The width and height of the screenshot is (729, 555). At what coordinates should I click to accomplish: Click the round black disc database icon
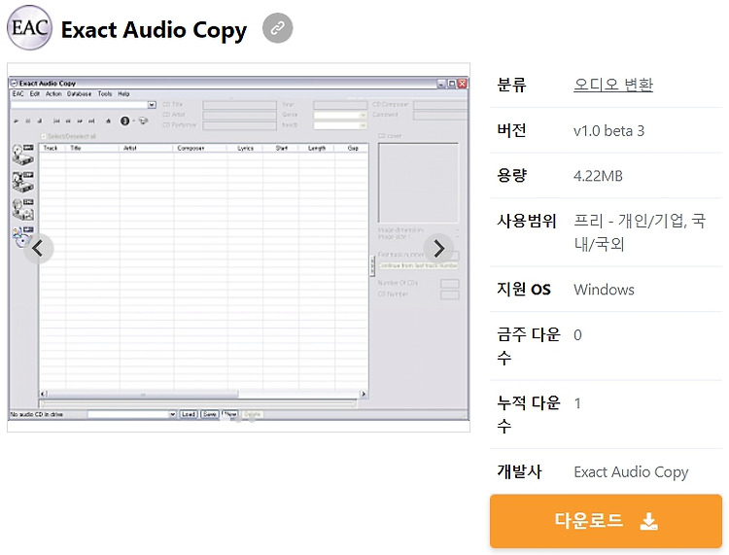pos(124,121)
